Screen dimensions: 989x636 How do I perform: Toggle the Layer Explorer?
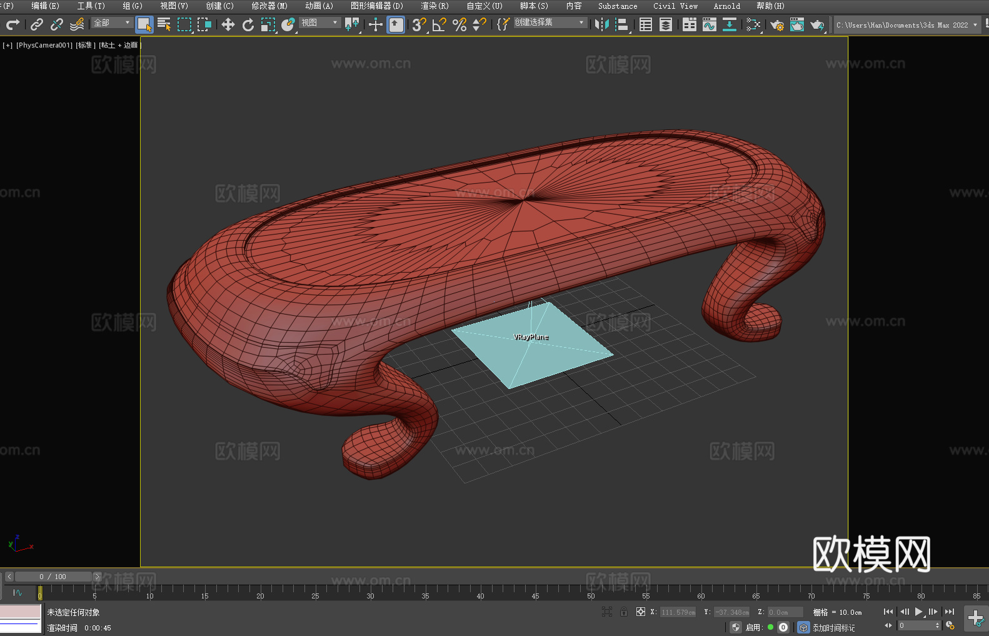(666, 24)
